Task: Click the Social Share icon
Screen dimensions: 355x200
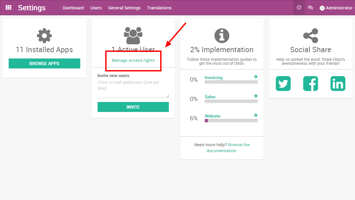Action: [310, 35]
